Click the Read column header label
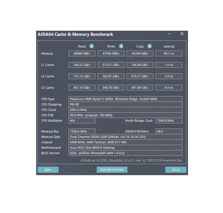The height and width of the screenshot is (213, 223). (82, 46)
